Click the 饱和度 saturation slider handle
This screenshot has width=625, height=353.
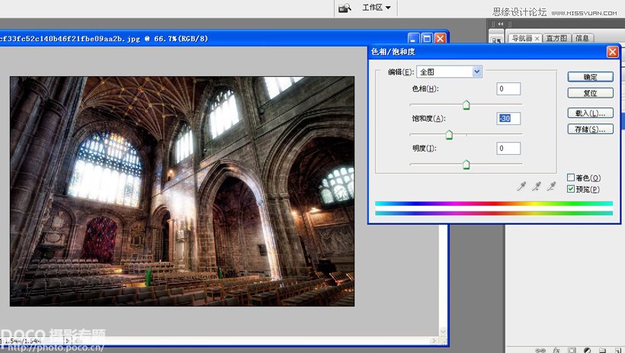[x=449, y=135]
